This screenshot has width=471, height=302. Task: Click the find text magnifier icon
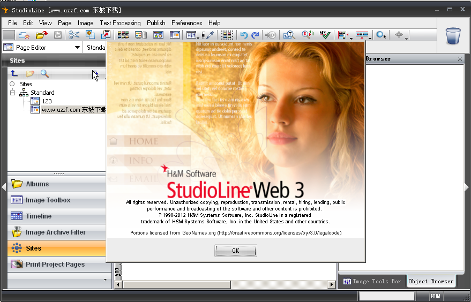pyautogui.click(x=289, y=35)
